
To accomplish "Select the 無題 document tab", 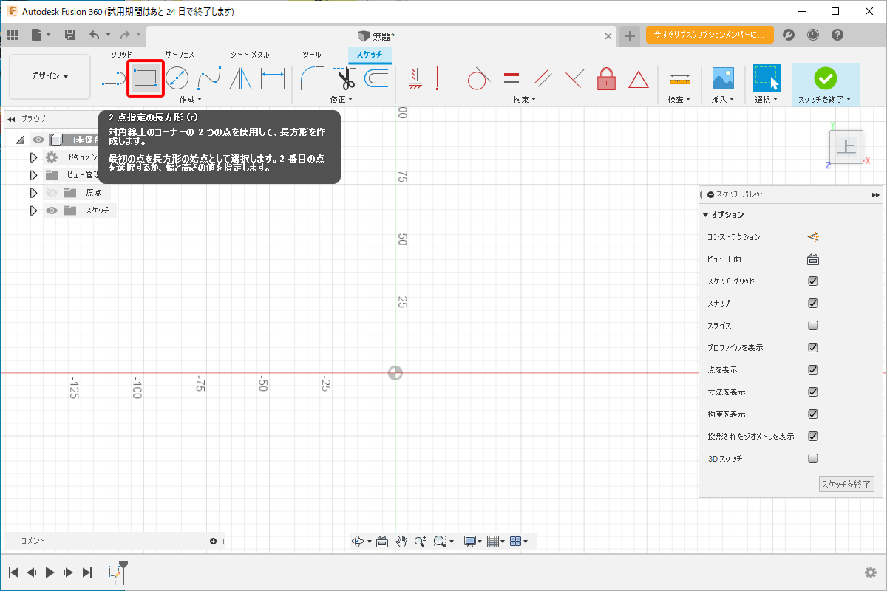I will click(x=382, y=35).
